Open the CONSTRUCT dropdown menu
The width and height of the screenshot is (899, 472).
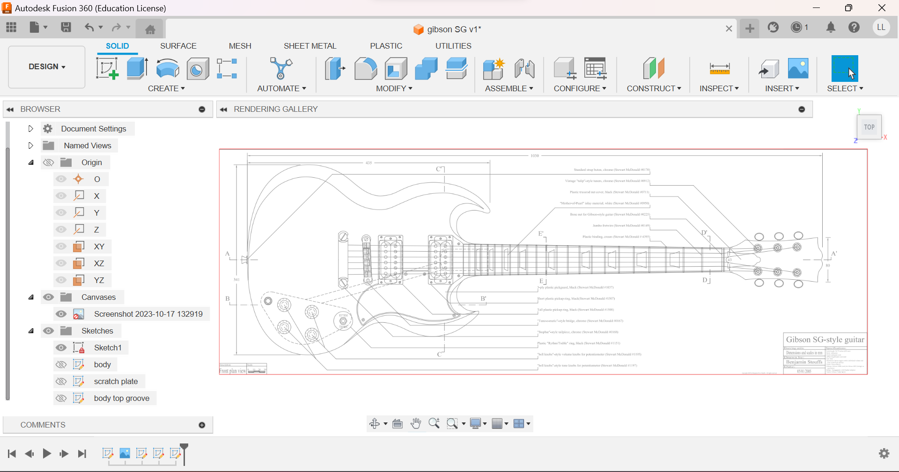(x=654, y=88)
